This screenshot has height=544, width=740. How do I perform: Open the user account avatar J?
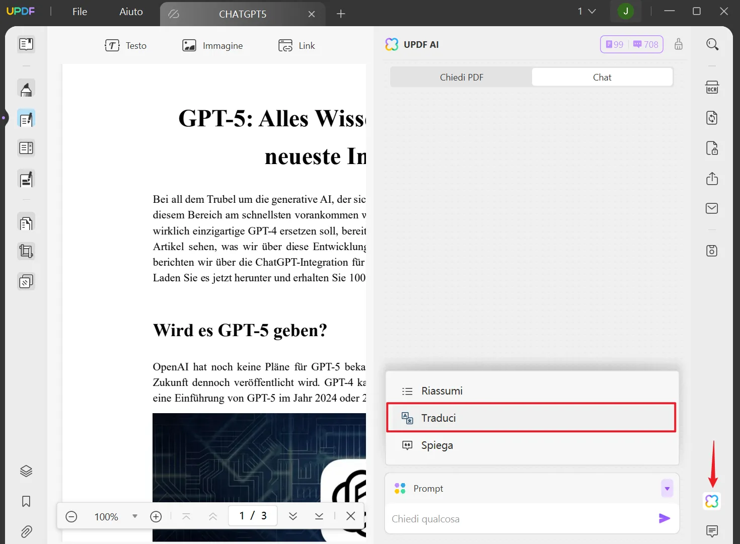(x=626, y=11)
